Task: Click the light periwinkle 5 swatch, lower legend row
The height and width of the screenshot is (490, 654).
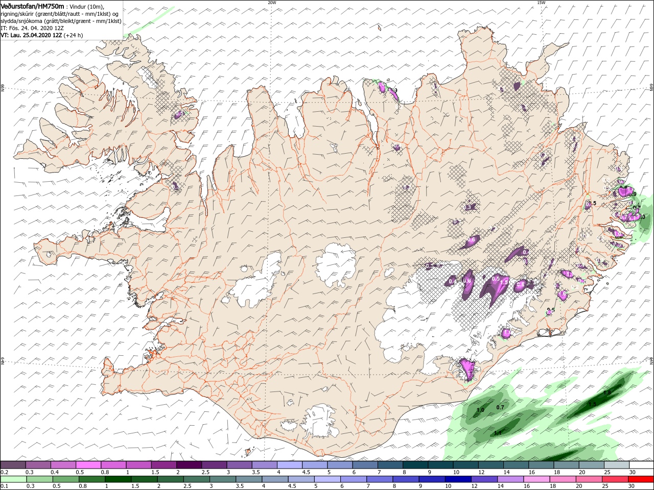Action: click(328, 479)
